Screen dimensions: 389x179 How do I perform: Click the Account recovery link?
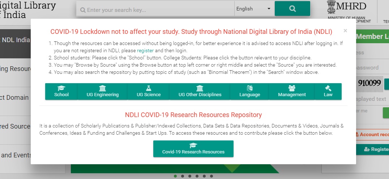[372, 134]
